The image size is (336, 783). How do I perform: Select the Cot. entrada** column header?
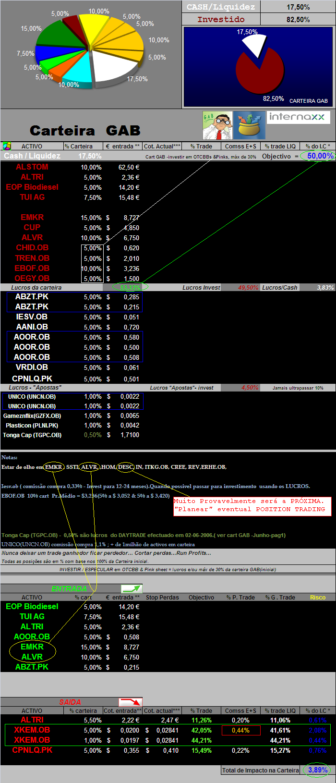click(x=123, y=710)
